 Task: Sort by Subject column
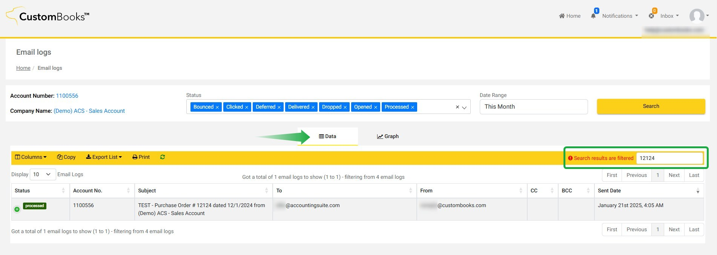[204, 190]
